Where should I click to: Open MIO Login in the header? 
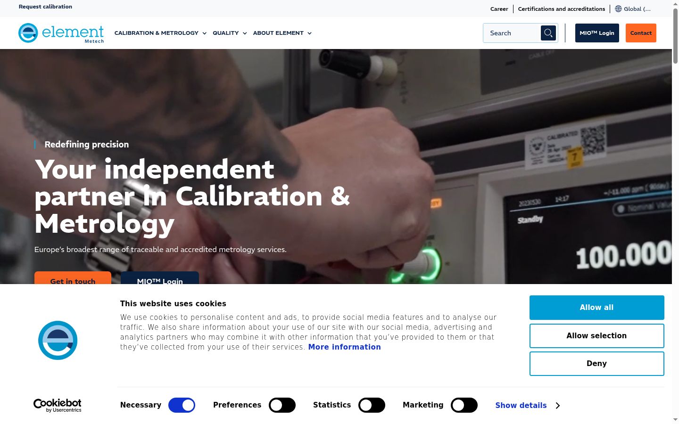[597, 33]
